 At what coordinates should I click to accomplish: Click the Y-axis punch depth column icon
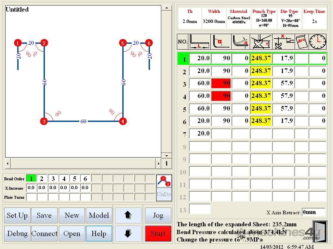click(261, 42)
